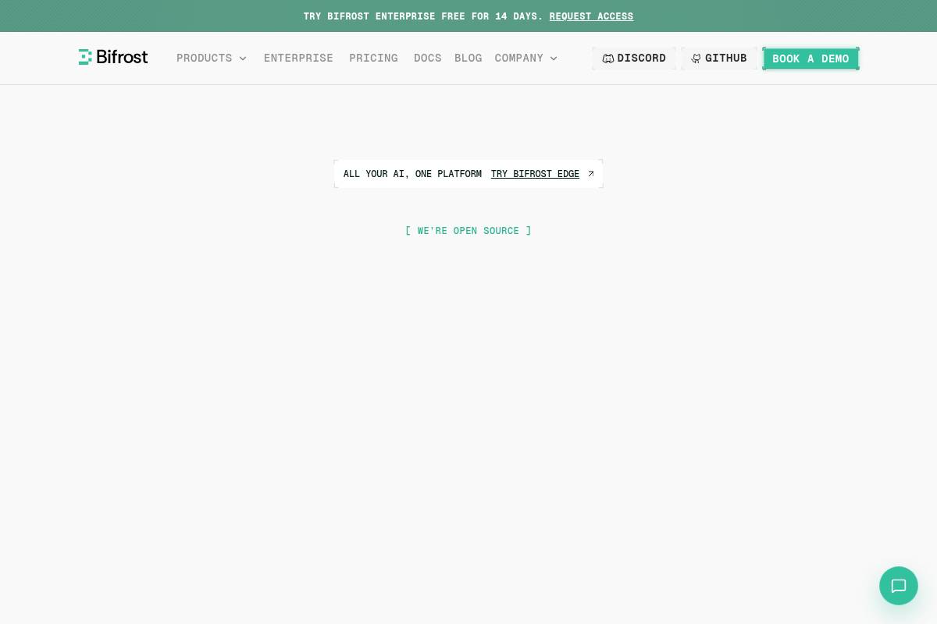Select the We're Open Source text
937x624 pixels.
tap(468, 231)
